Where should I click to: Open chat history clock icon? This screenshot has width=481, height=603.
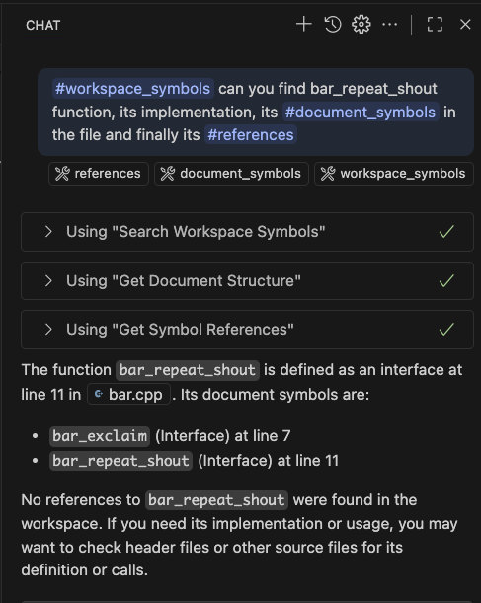tap(333, 25)
